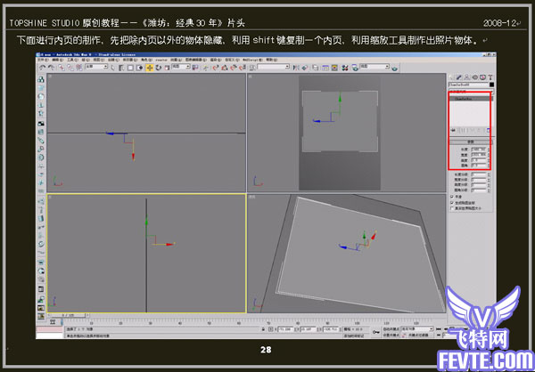535x372 pixels.
Task: Open the reactor menu
Action: [161, 60]
